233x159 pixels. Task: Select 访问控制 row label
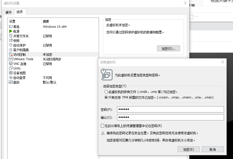20,55
